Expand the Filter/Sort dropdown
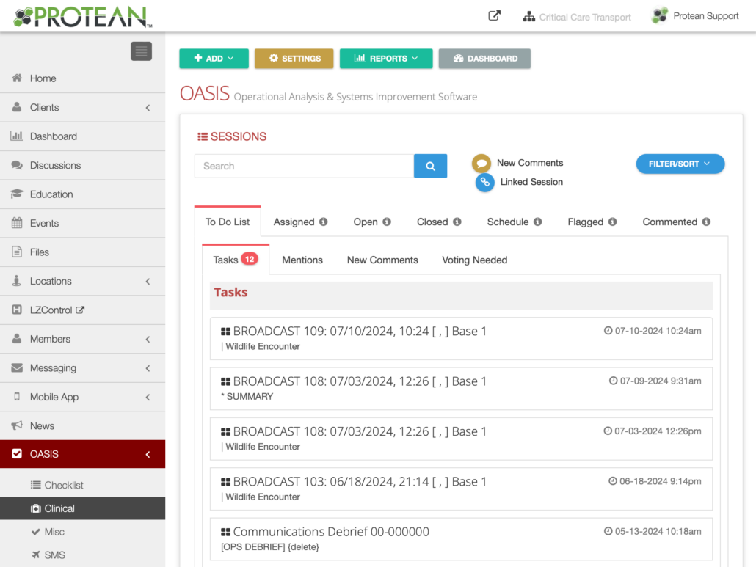The height and width of the screenshot is (567, 756). pos(680,164)
